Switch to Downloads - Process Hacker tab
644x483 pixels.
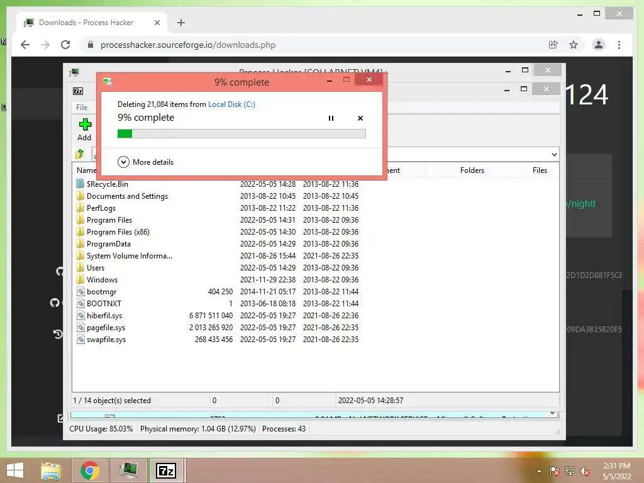tap(92, 23)
